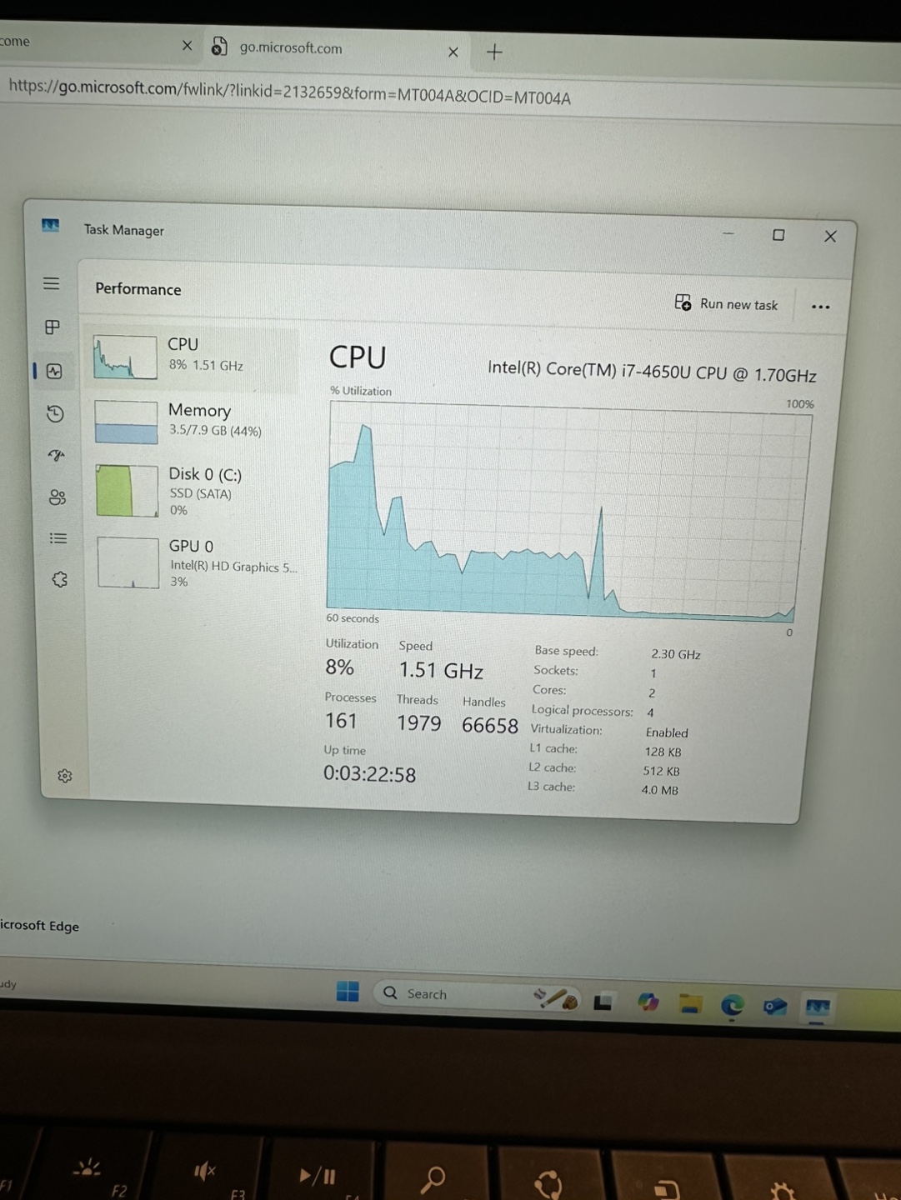
Task: Click the Task Manager title bar icon
Action: point(51,226)
